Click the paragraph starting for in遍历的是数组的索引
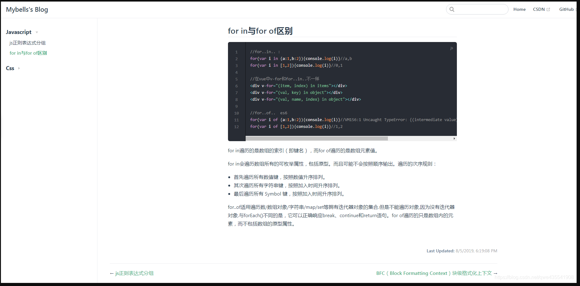 303,151
